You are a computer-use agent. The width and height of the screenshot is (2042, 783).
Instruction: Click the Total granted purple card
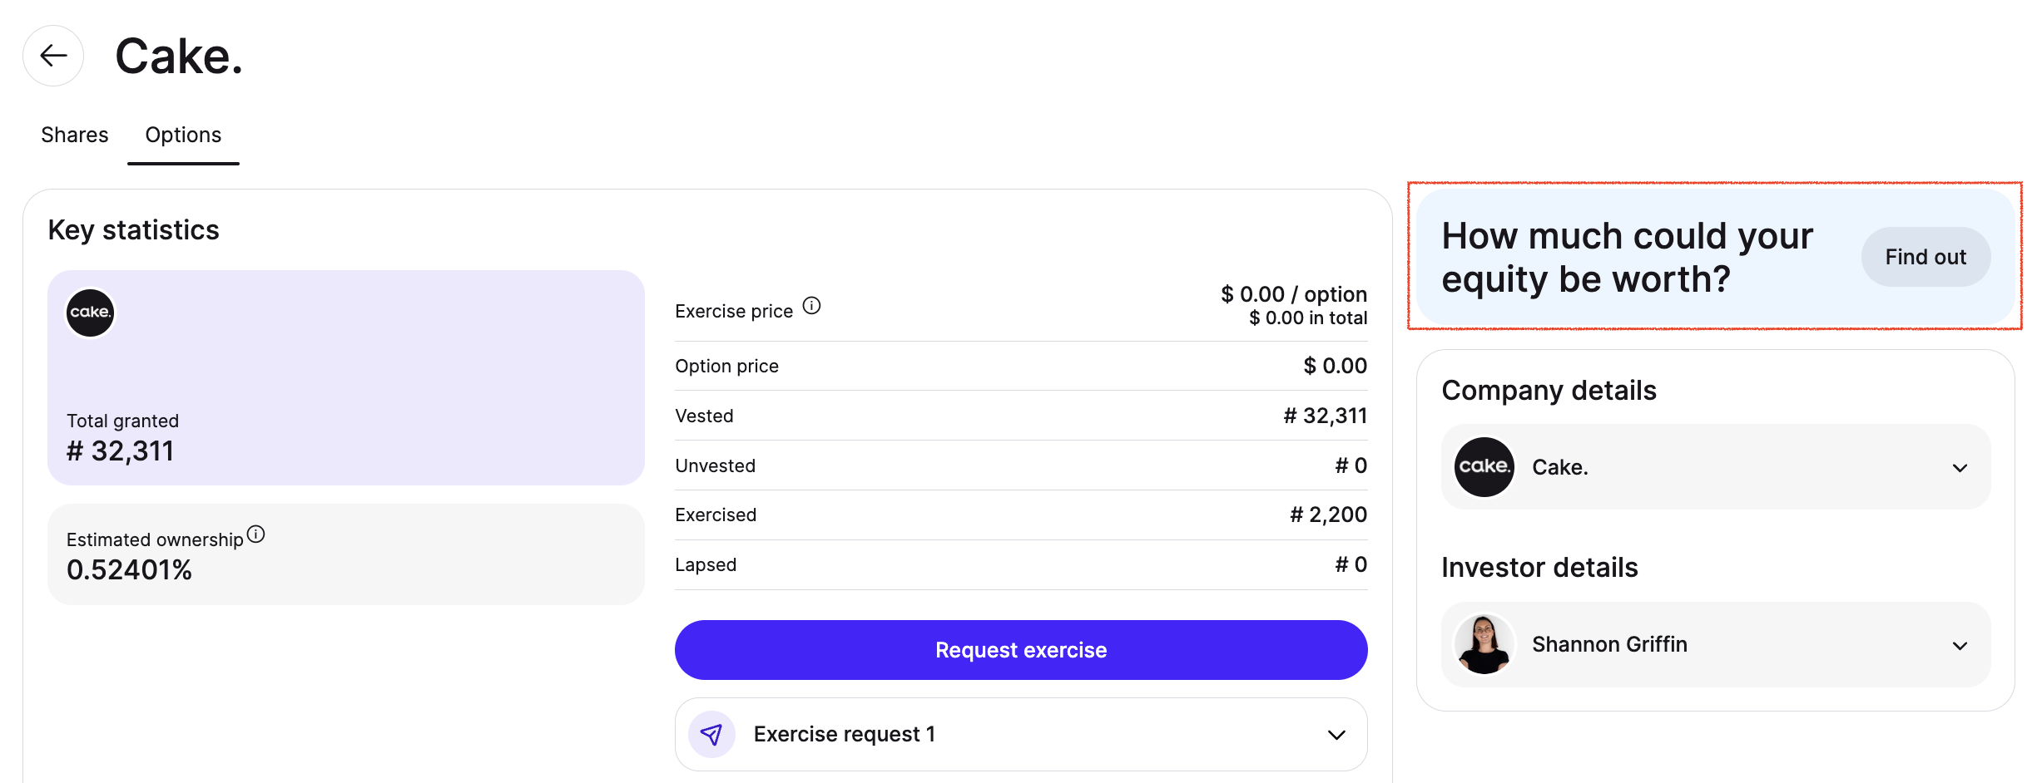tap(346, 377)
